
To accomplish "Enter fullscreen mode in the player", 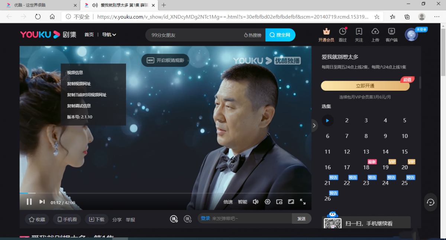I will (303, 202).
